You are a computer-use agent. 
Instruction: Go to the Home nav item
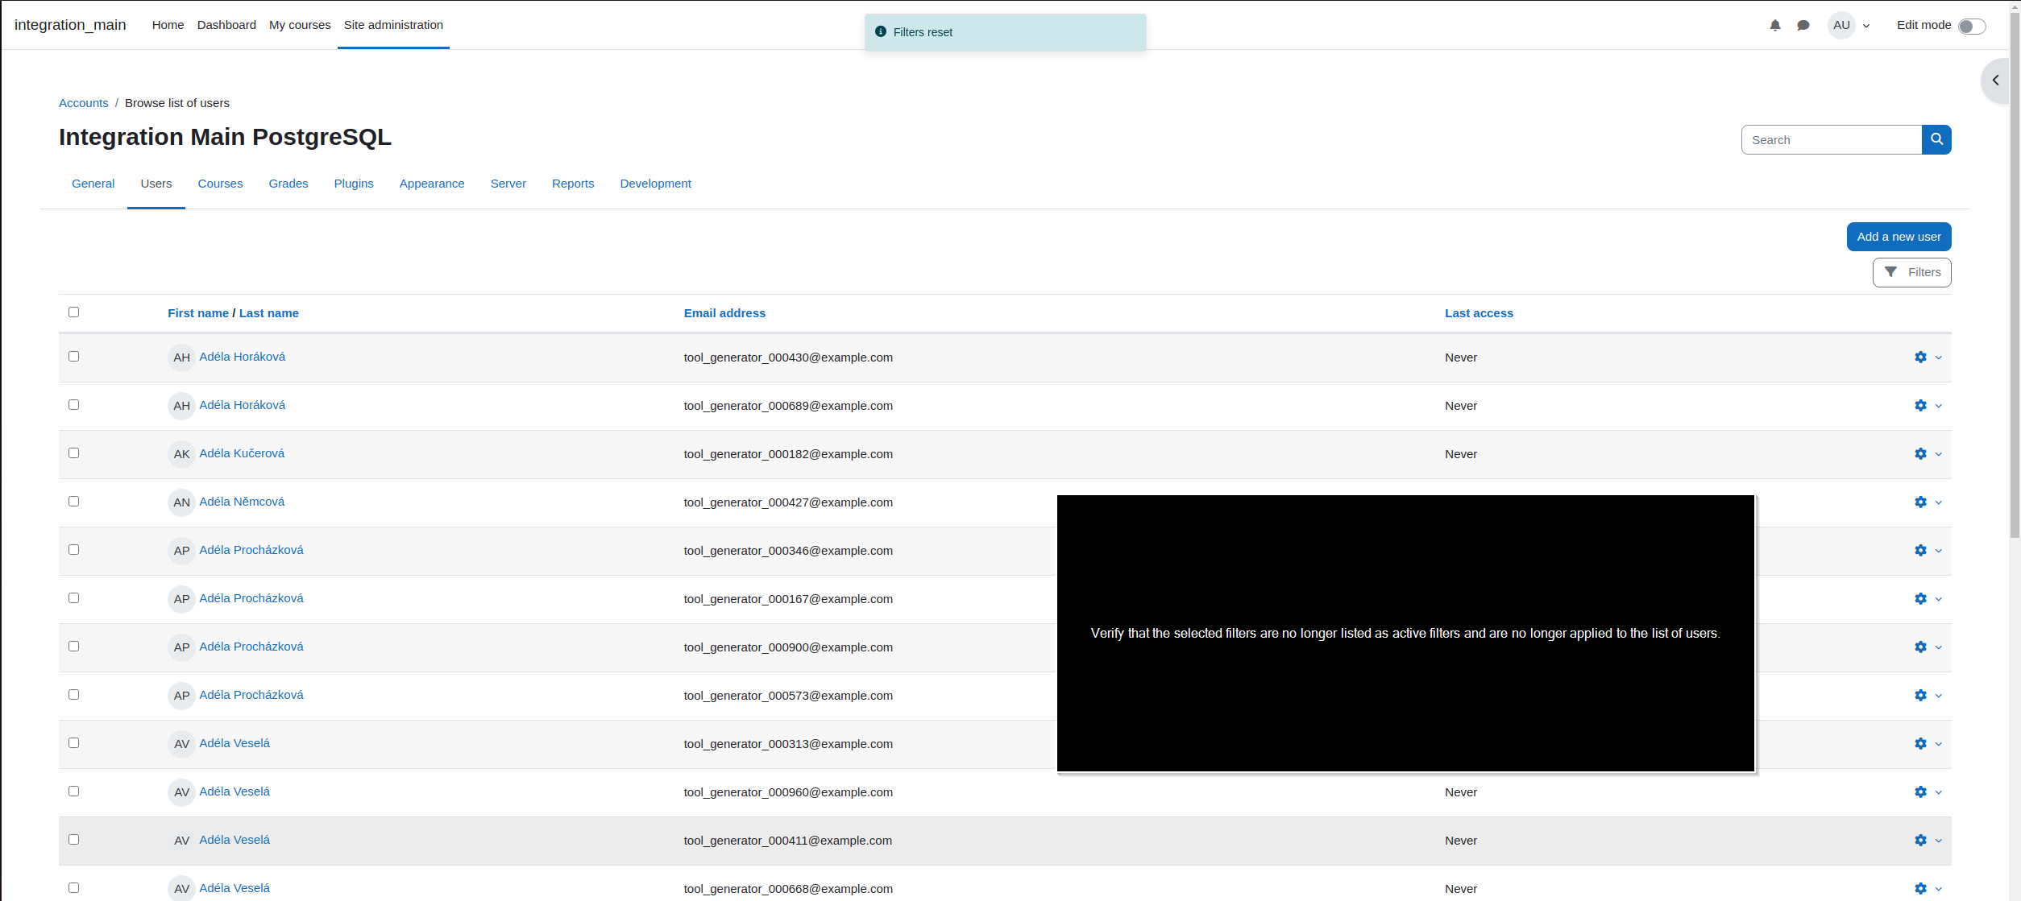click(168, 25)
